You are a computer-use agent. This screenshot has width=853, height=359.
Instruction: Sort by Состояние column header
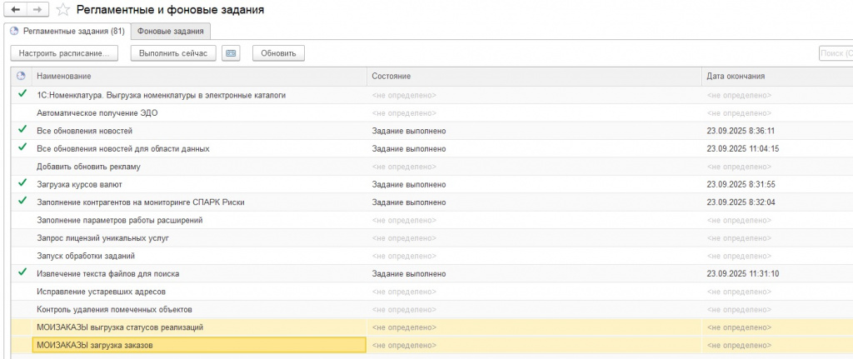click(x=533, y=76)
